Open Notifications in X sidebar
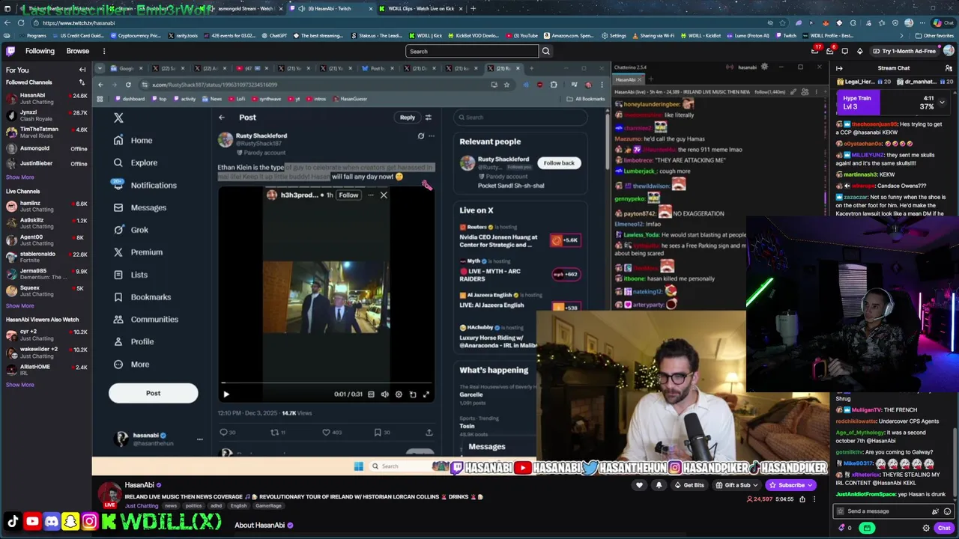The image size is (959, 539). (145, 185)
